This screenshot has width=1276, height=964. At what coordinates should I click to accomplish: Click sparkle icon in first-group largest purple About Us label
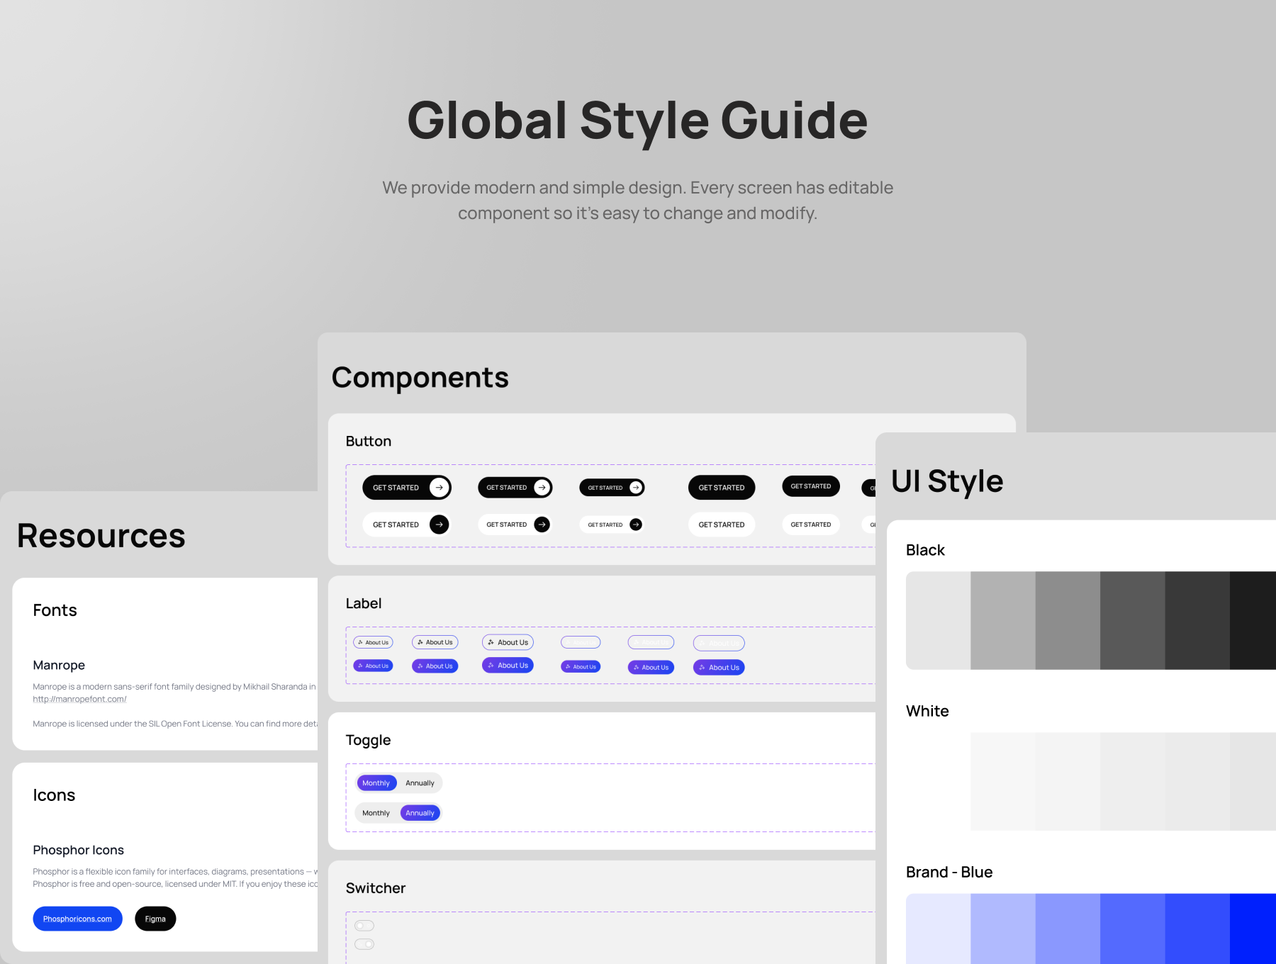(491, 666)
